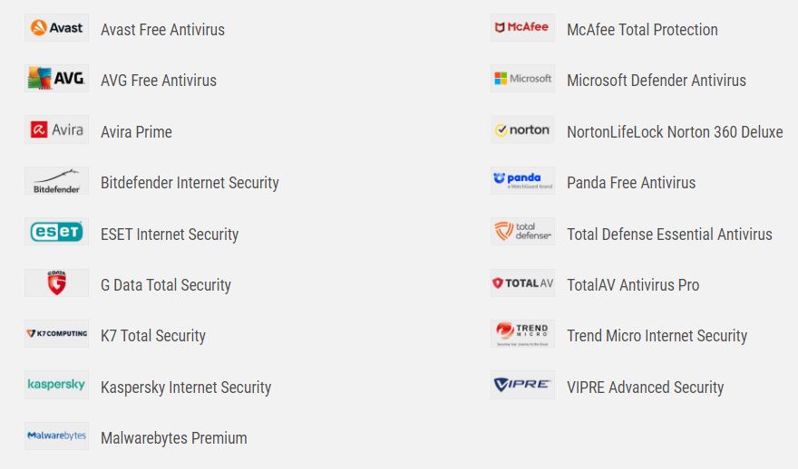The width and height of the screenshot is (798, 469).
Task: Select Trend Micro Internet Security link
Action: (x=657, y=336)
